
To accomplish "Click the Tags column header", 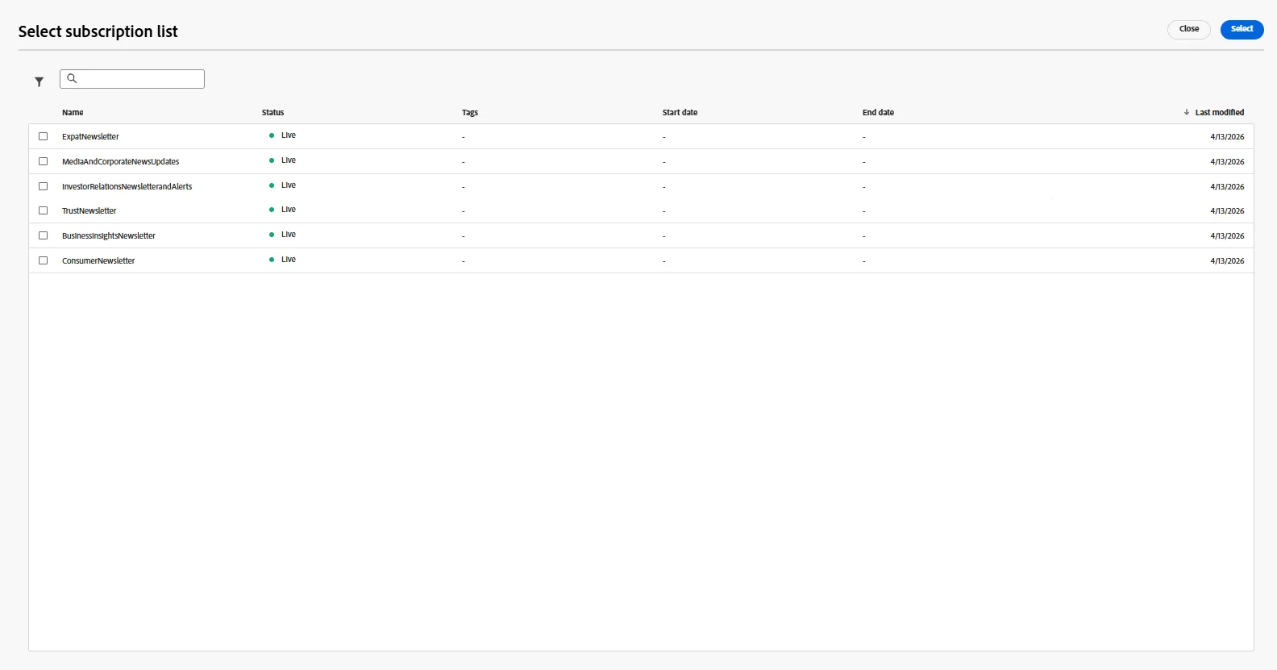I will pyautogui.click(x=470, y=112).
